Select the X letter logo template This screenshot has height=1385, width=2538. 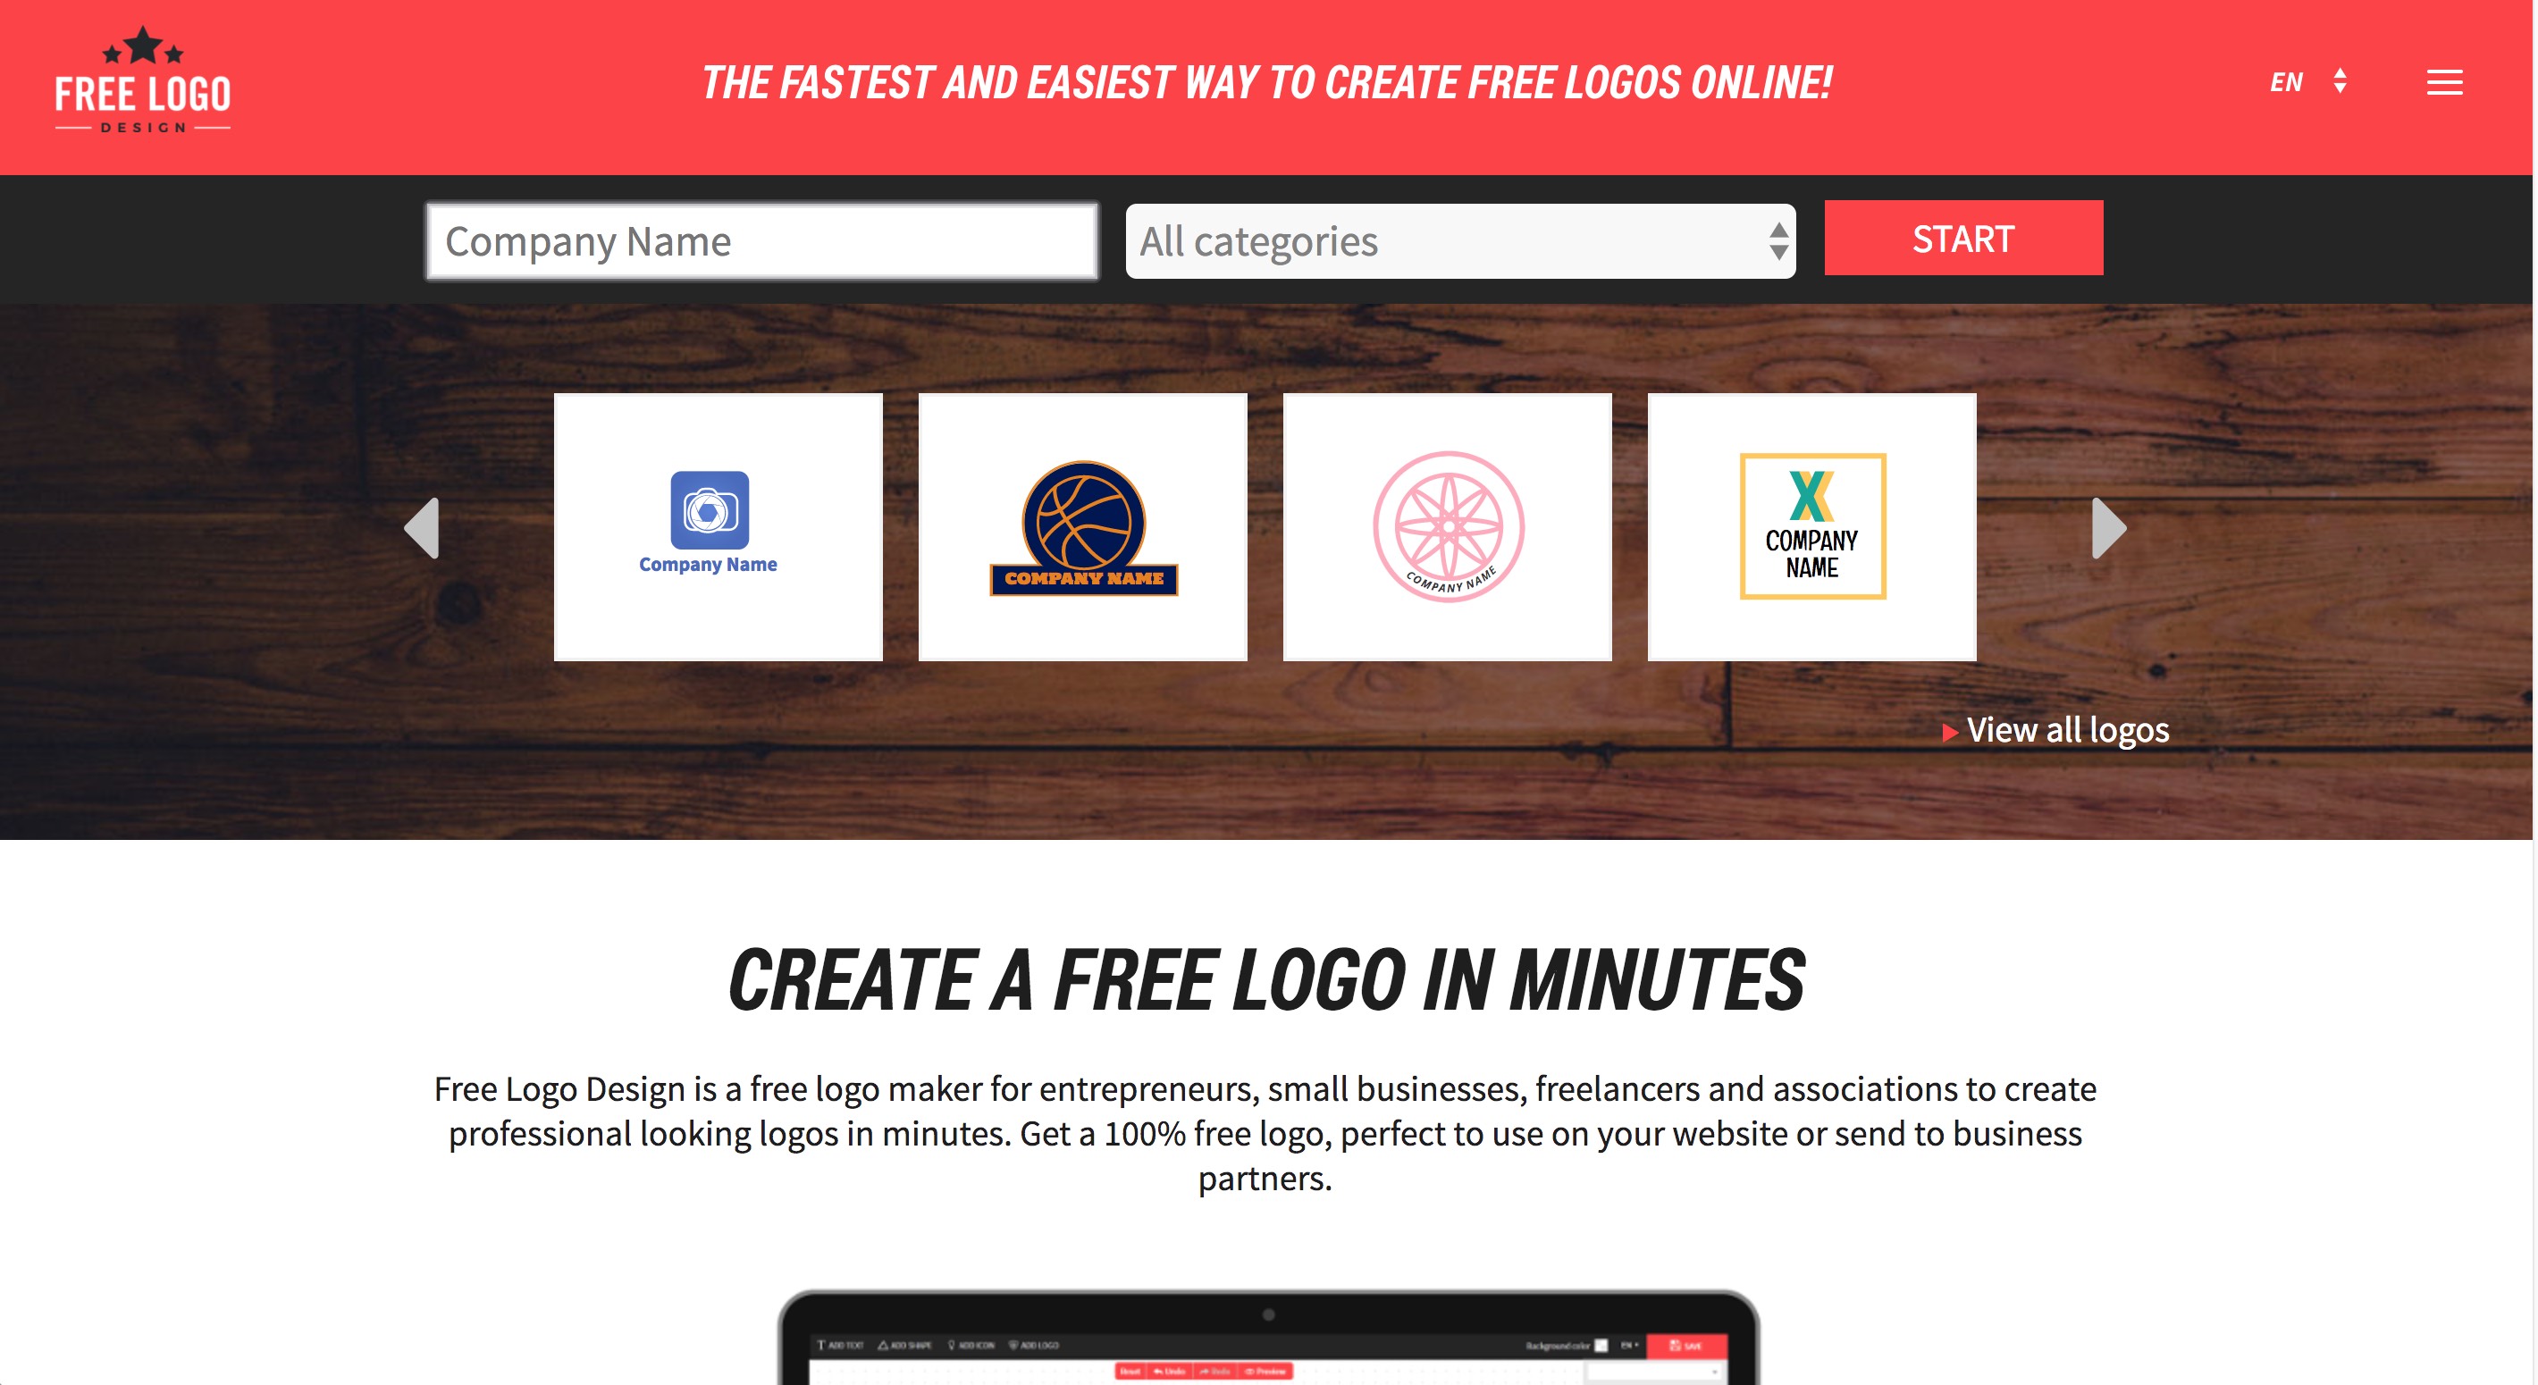point(1813,527)
